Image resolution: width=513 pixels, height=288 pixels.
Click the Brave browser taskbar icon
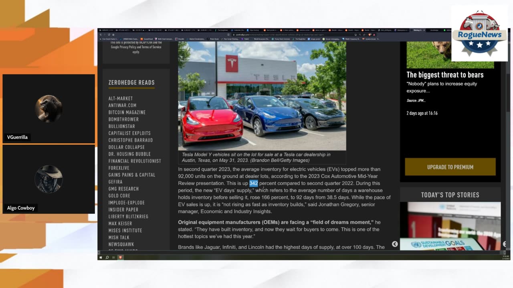120,257
